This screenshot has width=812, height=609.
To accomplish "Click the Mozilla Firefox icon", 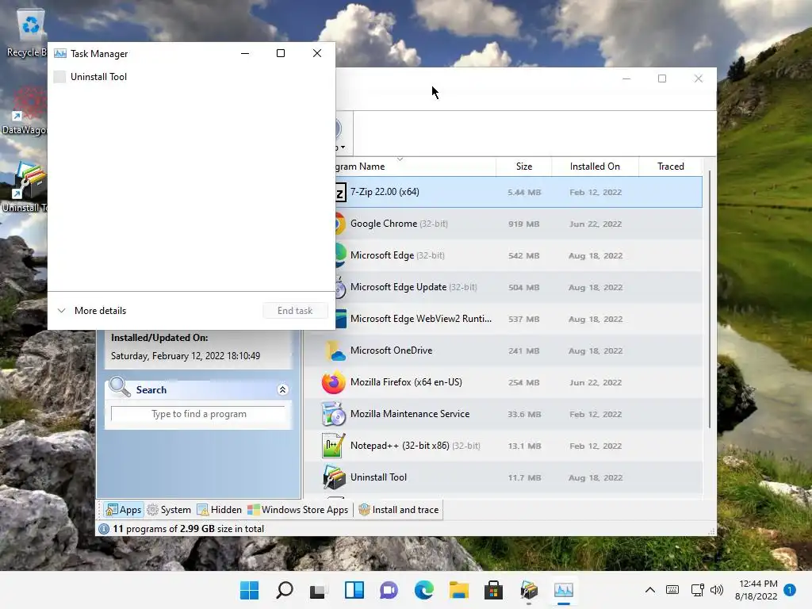I will click(334, 383).
